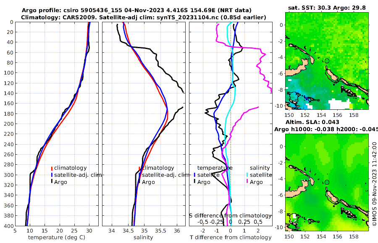Click black Argo legend marker in salinity plot
Image resolution: width=378 pixels, height=243 pixels.
click(139, 182)
